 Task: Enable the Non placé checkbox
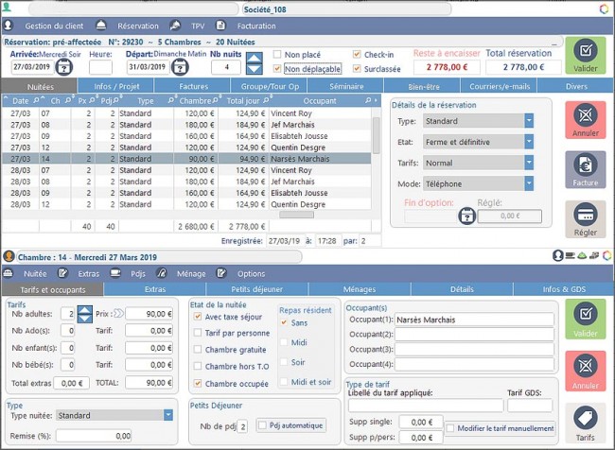point(277,54)
